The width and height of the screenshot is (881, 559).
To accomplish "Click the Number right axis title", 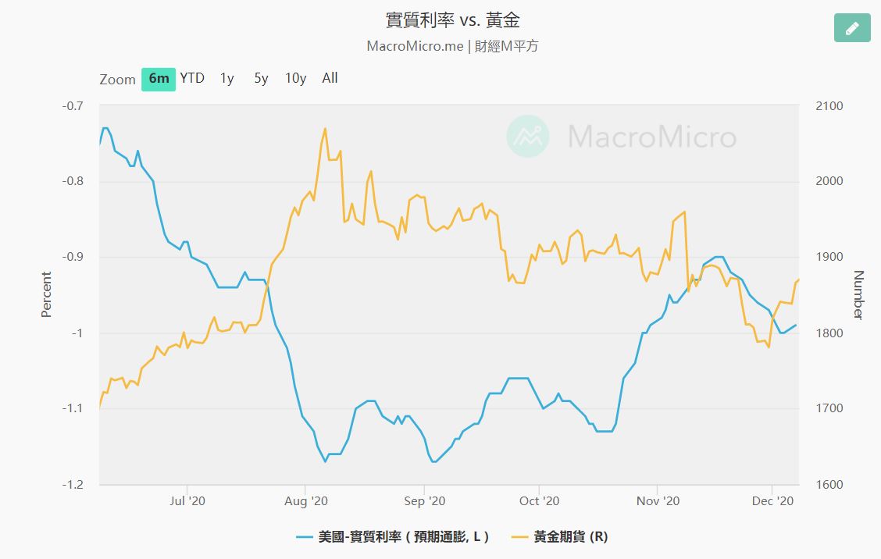I will pos(858,294).
